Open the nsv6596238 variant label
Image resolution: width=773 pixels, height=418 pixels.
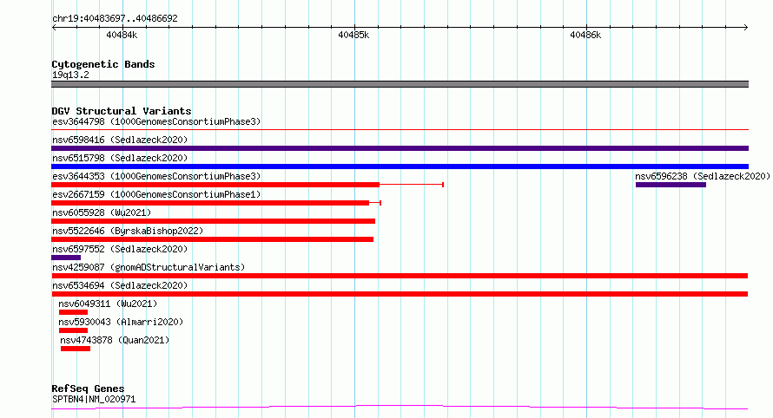tap(703, 176)
